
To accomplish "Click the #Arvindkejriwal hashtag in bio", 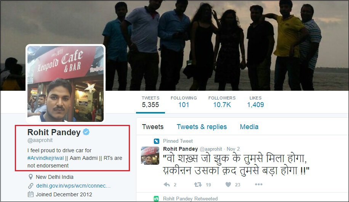I will 46,158.
